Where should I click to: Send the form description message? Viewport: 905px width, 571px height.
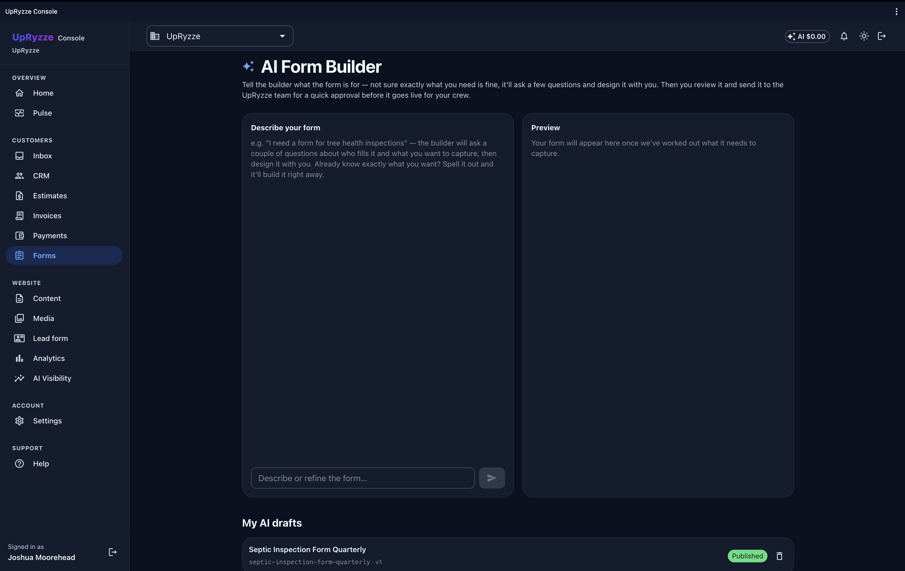point(492,478)
